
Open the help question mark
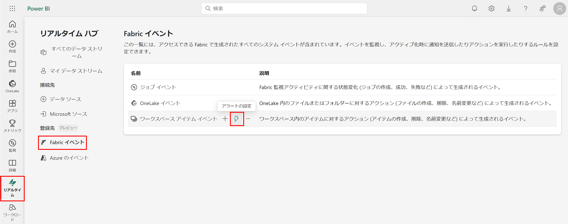tap(526, 8)
